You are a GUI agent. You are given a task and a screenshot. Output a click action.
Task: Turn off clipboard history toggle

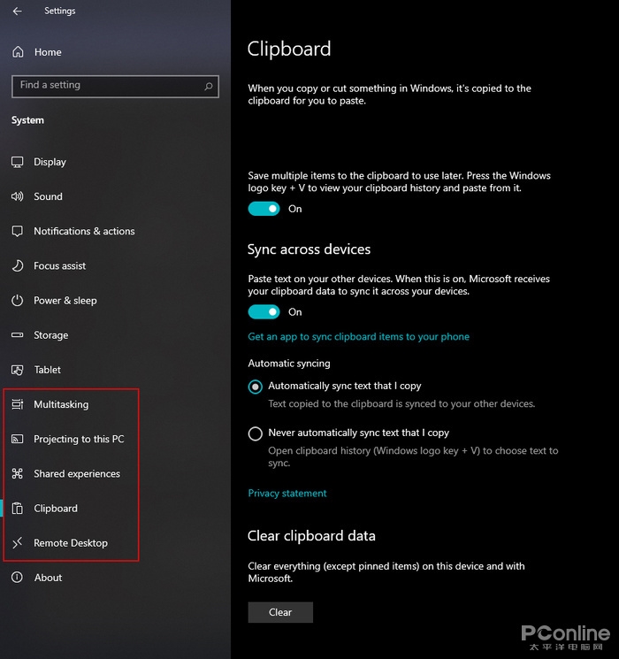click(x=264, y=209)
